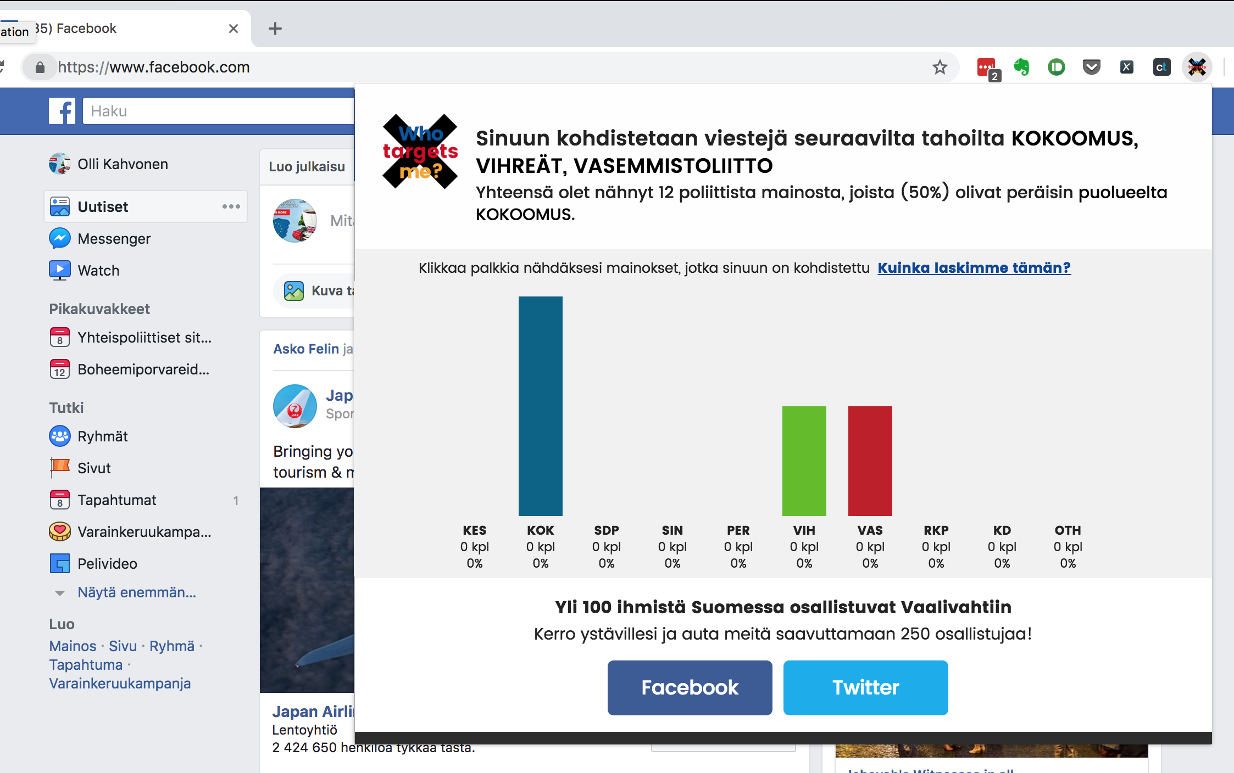
Task: Close the Facebook browser tab
Action: pos(234,29)
